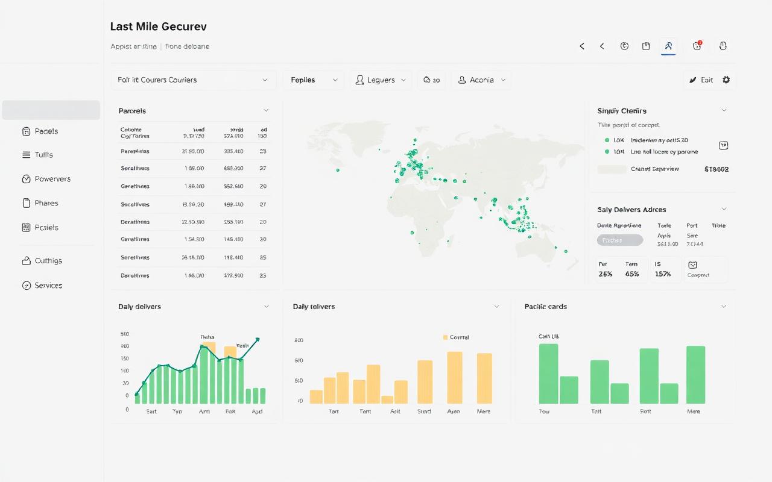
Task: Collapse the Parcrels panel chevron
Action: point(266,111)
